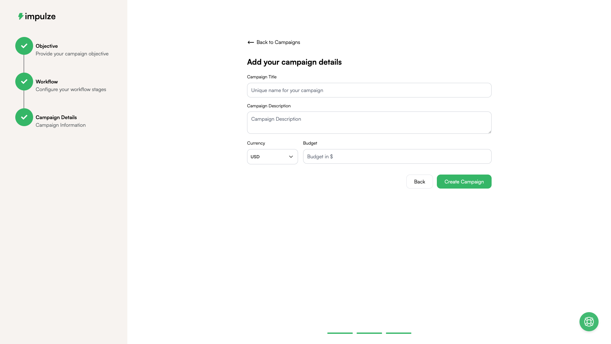Click inside the Campaign Title field
This screenshot has width=611, height=344.
click(369, 90)
